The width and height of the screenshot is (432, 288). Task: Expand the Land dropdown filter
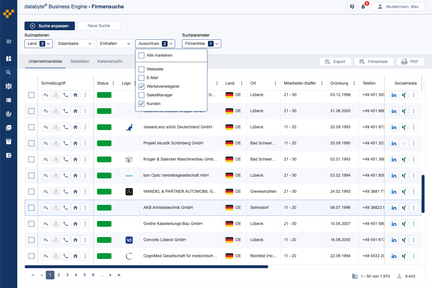[39, 44]
